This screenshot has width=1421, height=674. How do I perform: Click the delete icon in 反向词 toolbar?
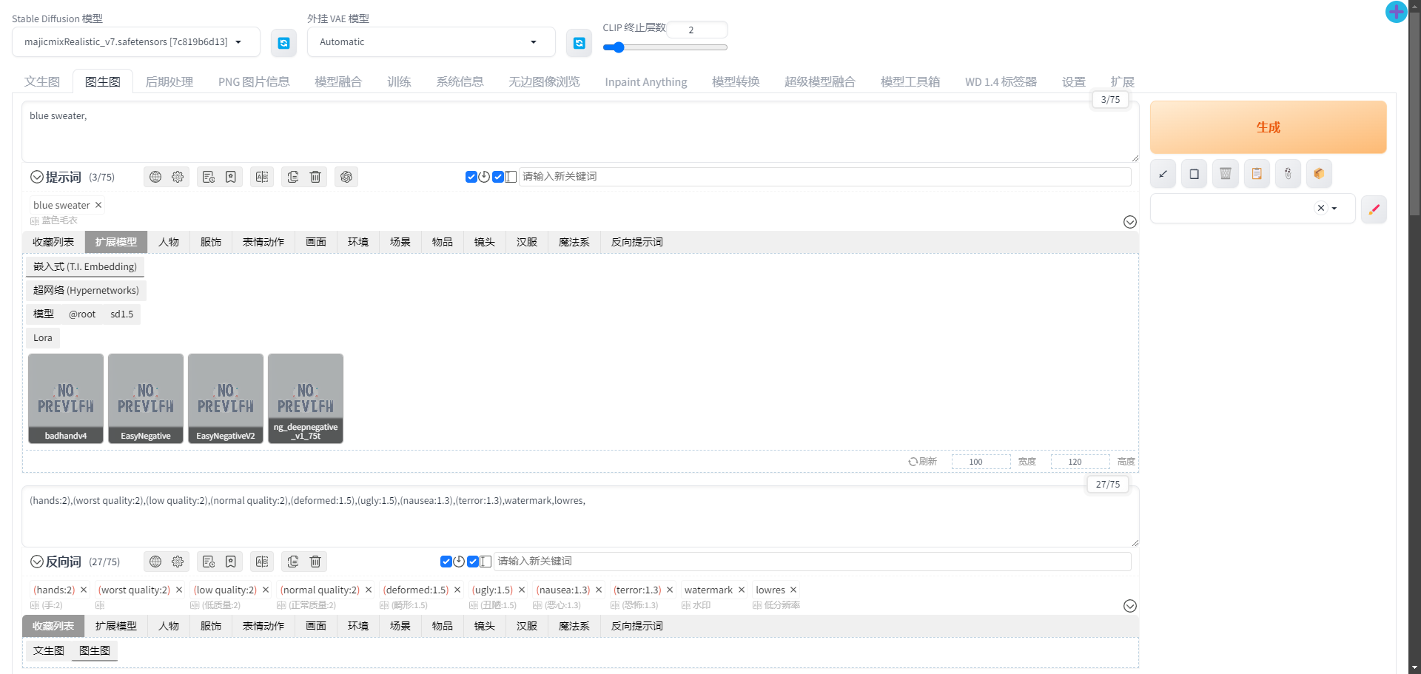pos(315,562)
